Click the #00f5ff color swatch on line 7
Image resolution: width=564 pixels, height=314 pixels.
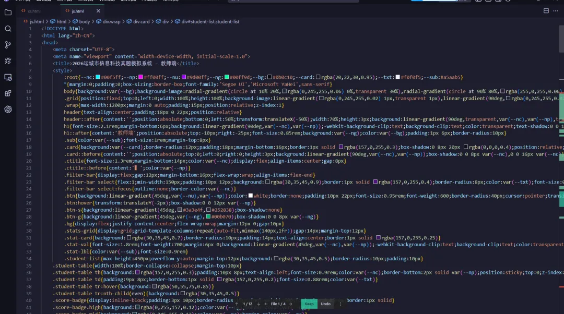click(97, 77)
